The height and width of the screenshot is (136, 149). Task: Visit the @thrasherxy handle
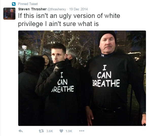[x=57, y=9]
